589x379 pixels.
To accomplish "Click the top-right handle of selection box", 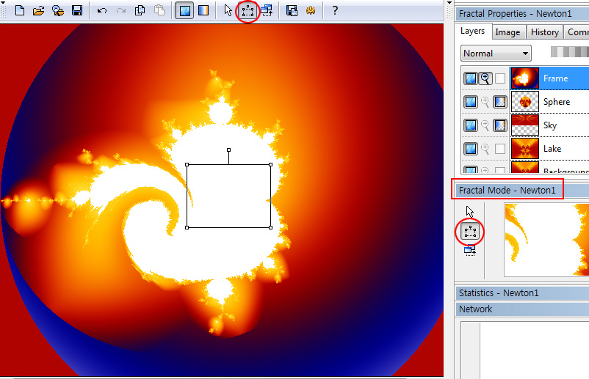I will pos(271,164).
